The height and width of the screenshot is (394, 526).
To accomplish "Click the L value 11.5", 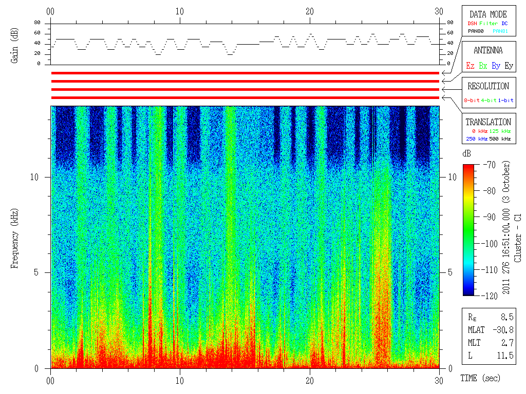I will coord(505,356).
